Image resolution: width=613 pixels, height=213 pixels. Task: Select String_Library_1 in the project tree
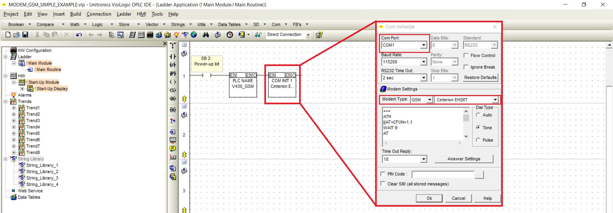pyautogui.click(x=42, y=165)
